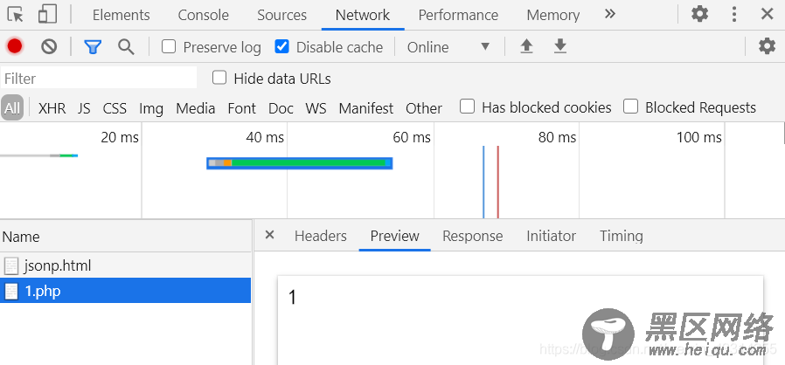Clear the network log
Image resolution: width=785 pixels, height=365 pixels.
click(x=49, y=47)
